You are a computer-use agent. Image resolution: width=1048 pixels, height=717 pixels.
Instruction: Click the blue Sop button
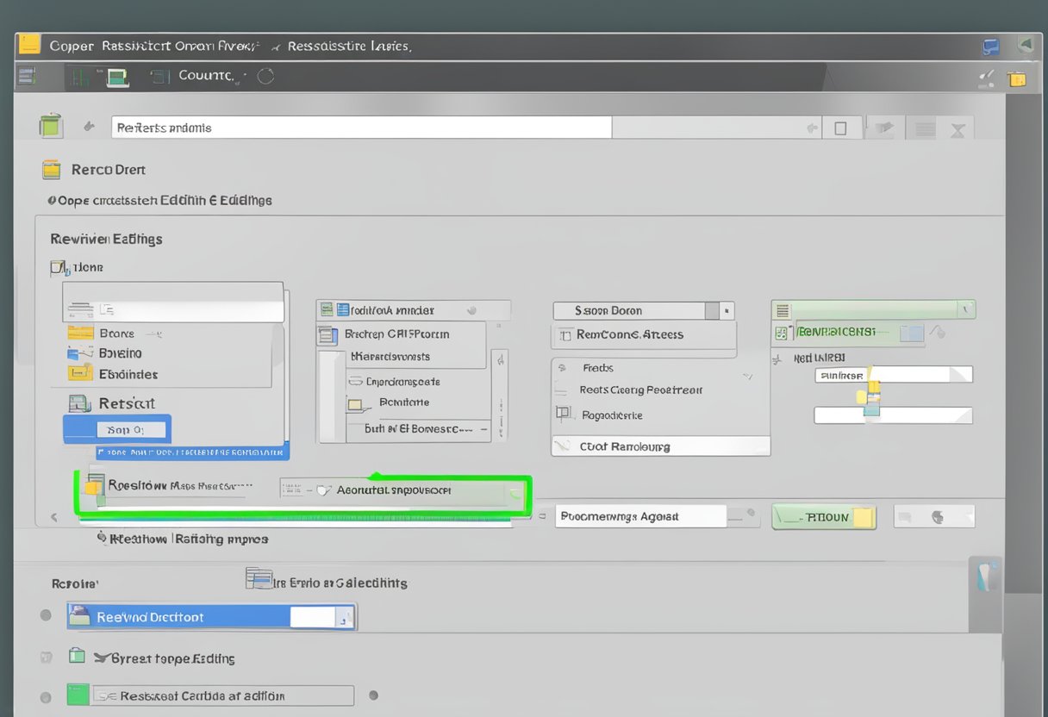(x=117, y=429)
